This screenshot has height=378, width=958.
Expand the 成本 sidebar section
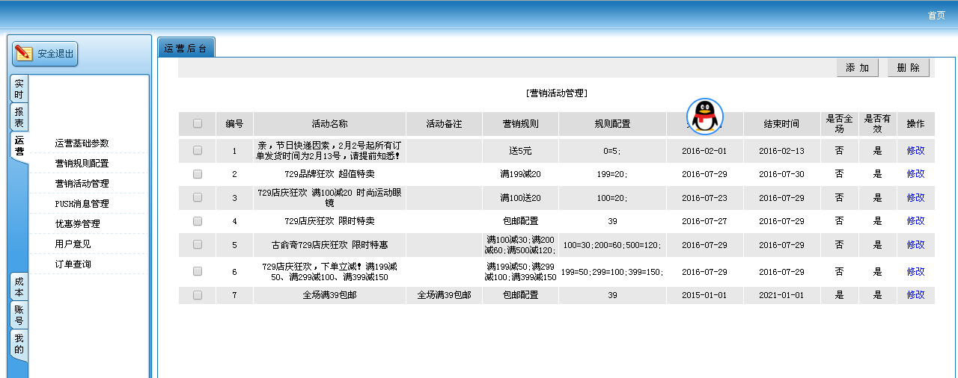(19, 287)
